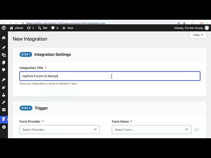This screenshot has height=158, width=211.
Task: Open the ⌘K search command palette
Action: pos(43,28)
